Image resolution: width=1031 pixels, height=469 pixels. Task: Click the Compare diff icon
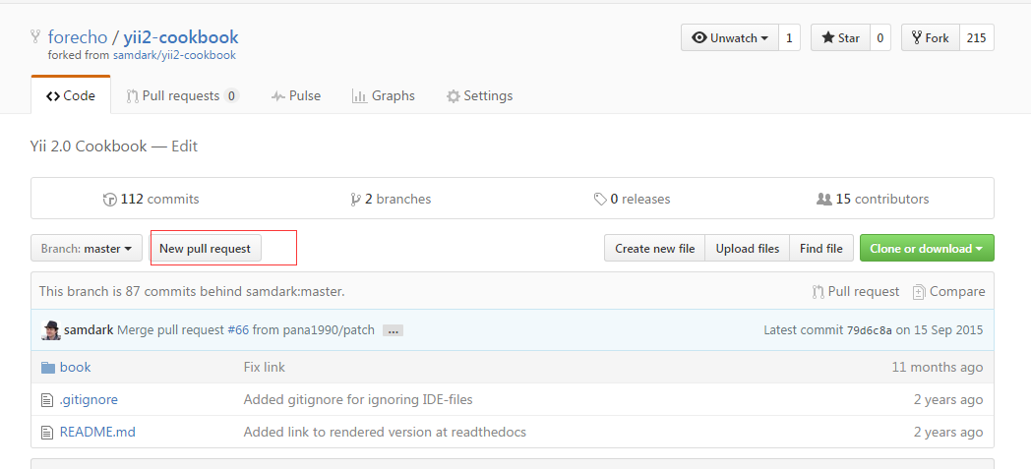[x=919, y=292]
